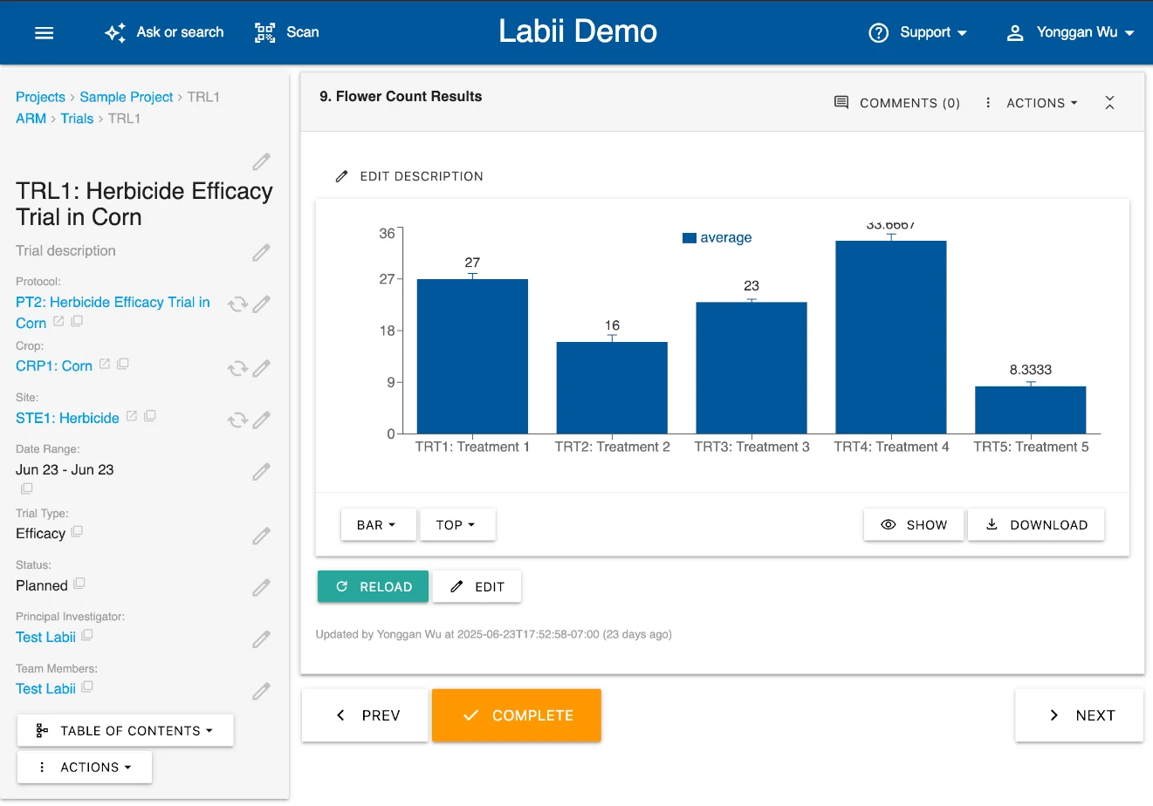Edit the Status field pencil icon
The image size is (1153, 806).
261,587
